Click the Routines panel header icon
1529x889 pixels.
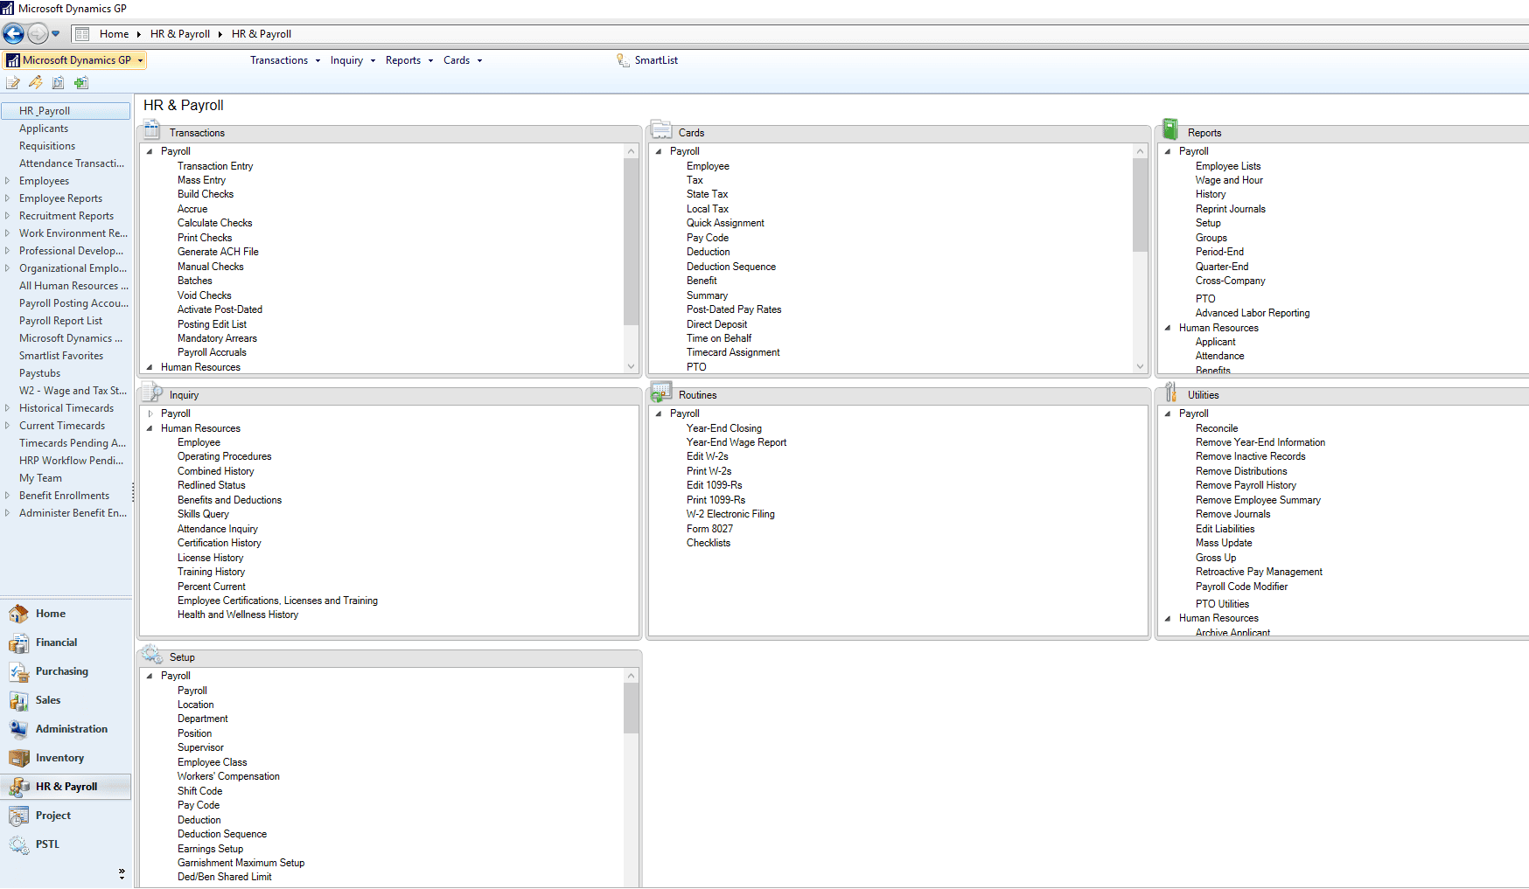661,392
